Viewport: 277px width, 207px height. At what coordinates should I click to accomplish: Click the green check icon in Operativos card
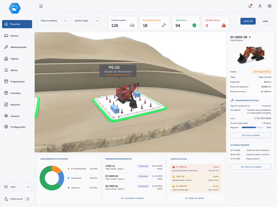click(194, 25)
